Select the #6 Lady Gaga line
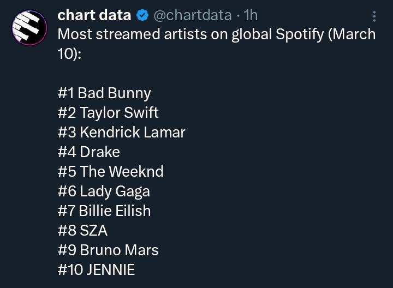The image size is (393, 288). [104, 191]
